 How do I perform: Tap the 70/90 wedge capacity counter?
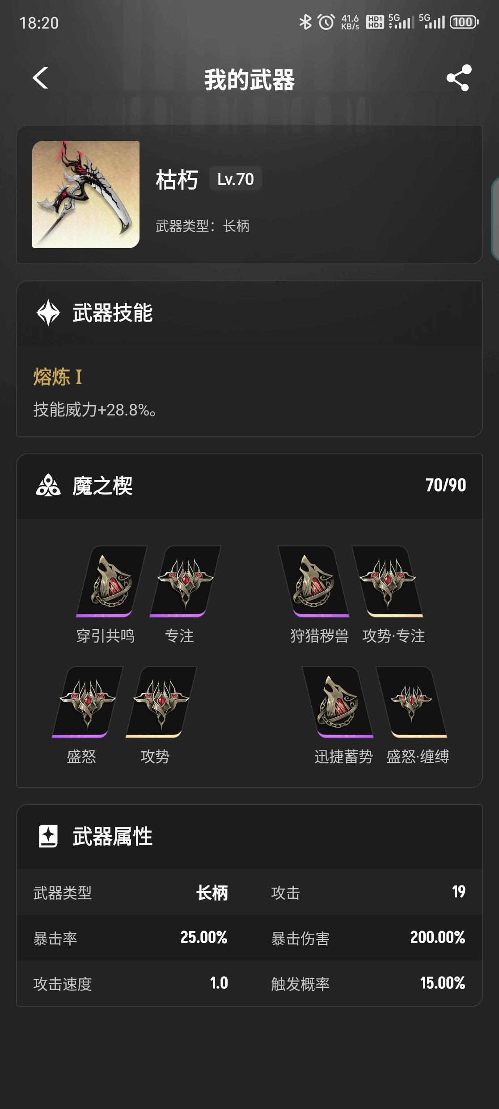(x=446, y=485)
